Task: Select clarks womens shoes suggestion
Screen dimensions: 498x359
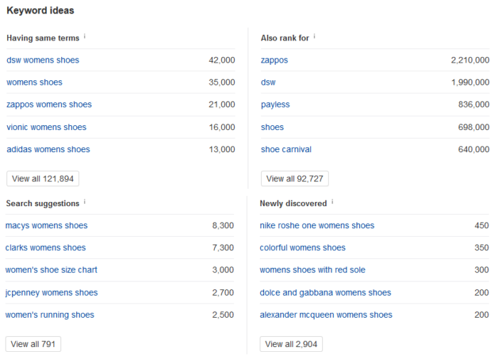Action: coord(46,248)
